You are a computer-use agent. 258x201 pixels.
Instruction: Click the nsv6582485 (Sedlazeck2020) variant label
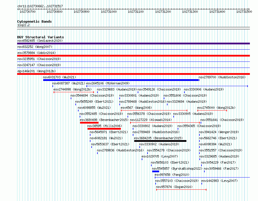(x=40, y=41)
